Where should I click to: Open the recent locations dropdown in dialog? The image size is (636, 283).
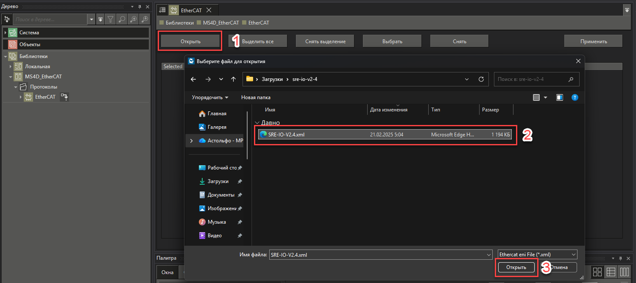[x=221, y=79]
